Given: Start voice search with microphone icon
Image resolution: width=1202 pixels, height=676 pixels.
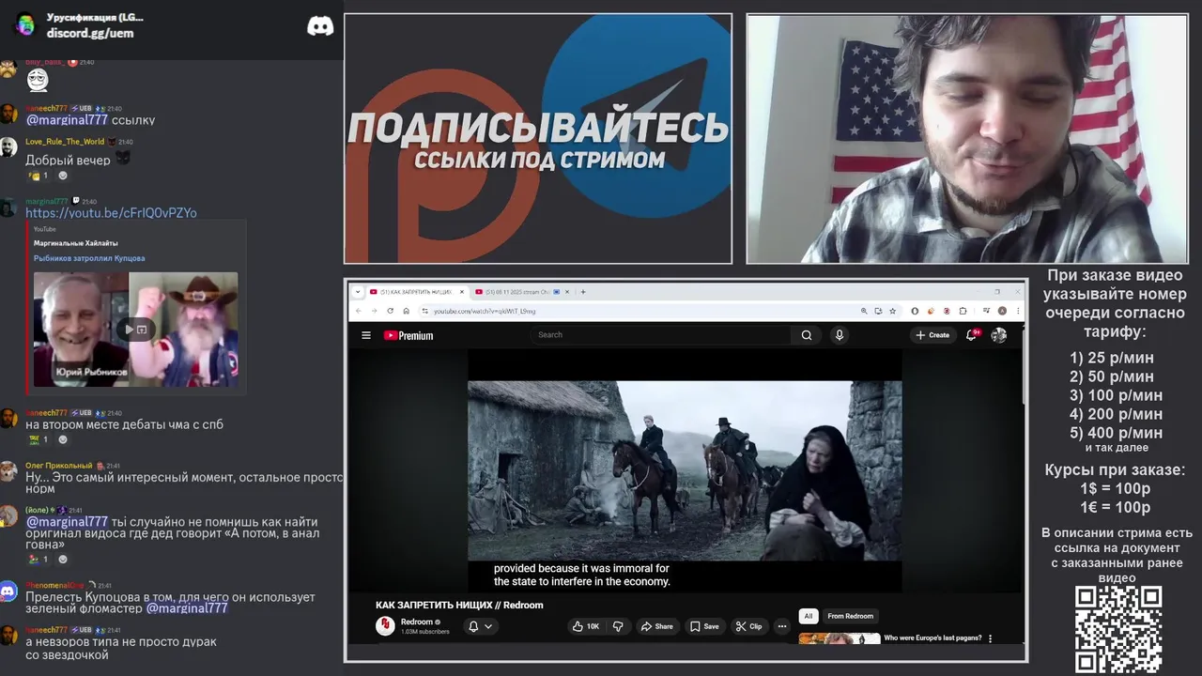Looking at the screenshot, I should (840, 335).
